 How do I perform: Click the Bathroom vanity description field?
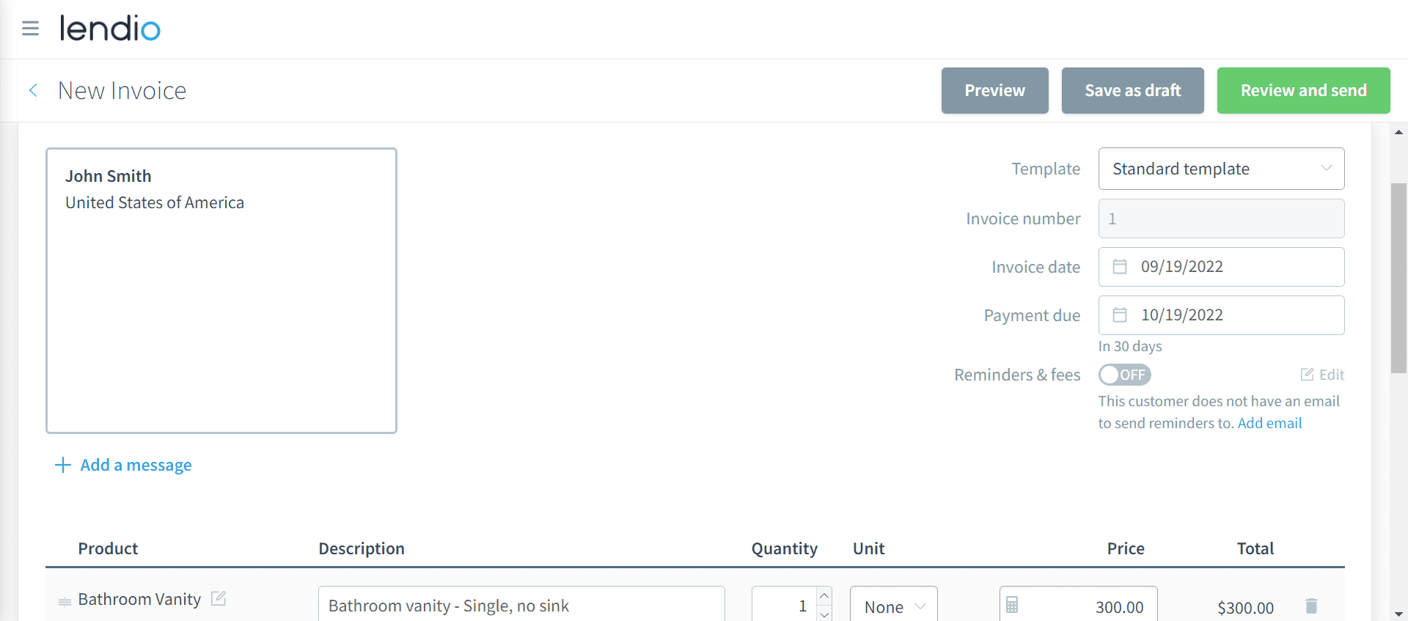pyautogui.click(x=521, y=605)
